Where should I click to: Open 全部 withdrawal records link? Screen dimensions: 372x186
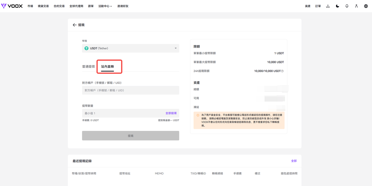tap(294, 161)
